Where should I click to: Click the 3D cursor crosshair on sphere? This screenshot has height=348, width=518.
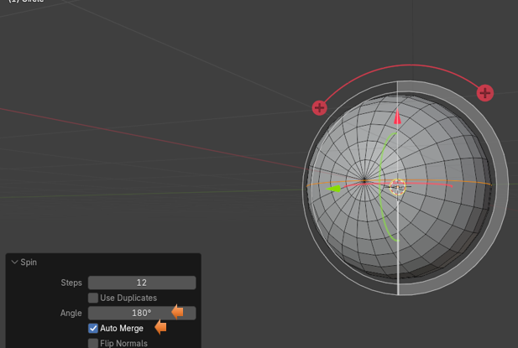pyautogui.click(x=397, y=186)
